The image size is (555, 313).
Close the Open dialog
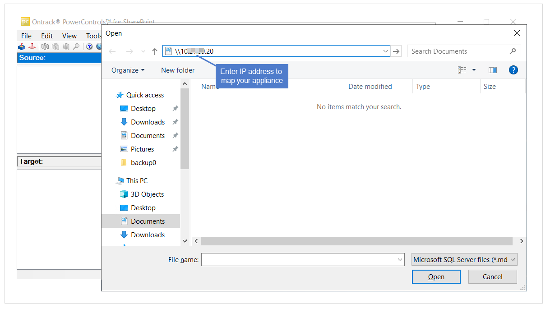[517, 33]
